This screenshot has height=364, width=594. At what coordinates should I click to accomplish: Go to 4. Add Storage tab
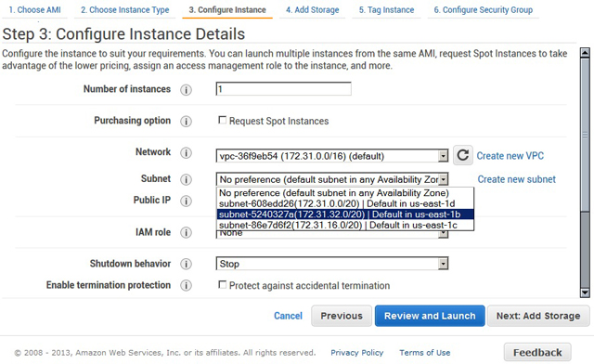point(312,10)
